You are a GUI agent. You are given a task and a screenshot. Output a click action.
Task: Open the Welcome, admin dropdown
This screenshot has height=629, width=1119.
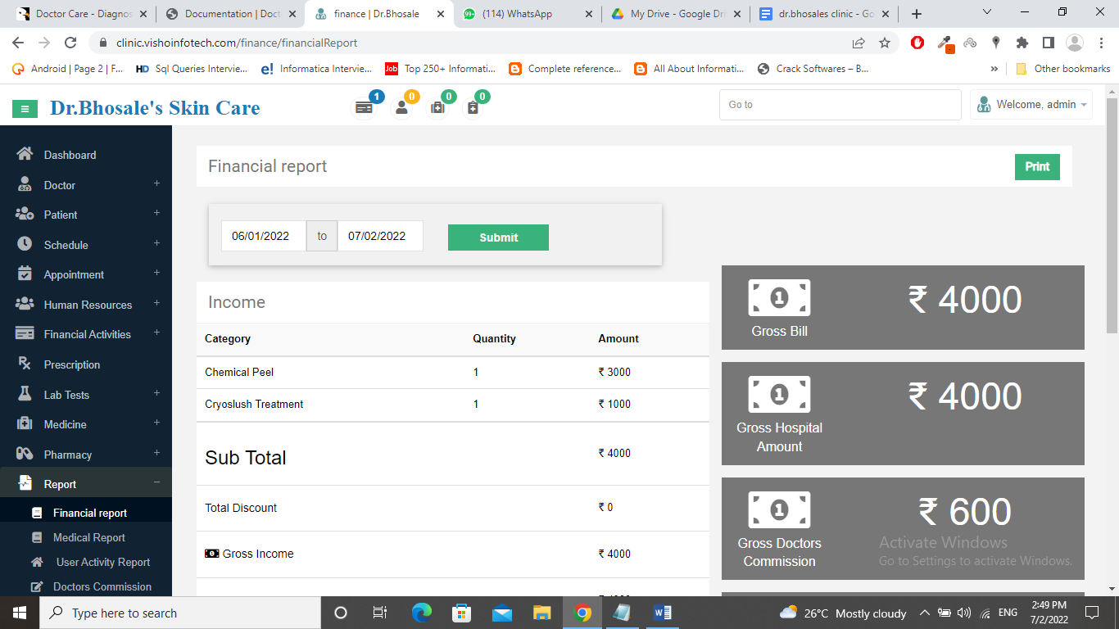pos(1032,105)
